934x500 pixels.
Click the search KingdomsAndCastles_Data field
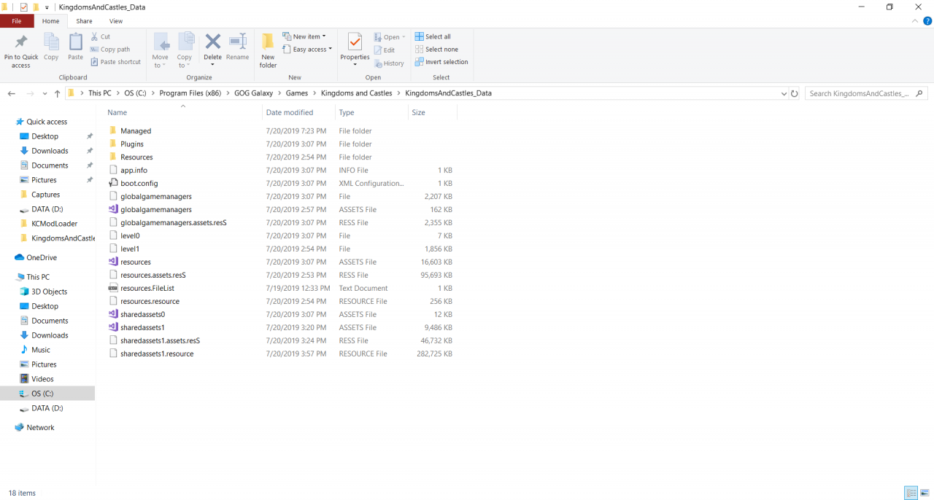[x=860, y=93]
